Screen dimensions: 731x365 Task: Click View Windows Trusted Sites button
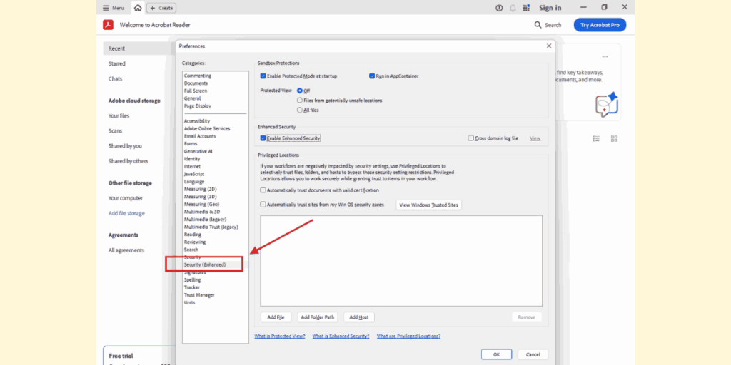(x=429, y=205)
